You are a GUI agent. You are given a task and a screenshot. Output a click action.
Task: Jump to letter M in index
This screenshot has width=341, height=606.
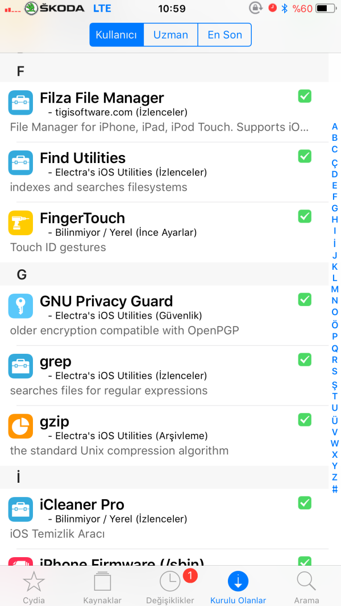pyautogui.click(x=335, y=289)
